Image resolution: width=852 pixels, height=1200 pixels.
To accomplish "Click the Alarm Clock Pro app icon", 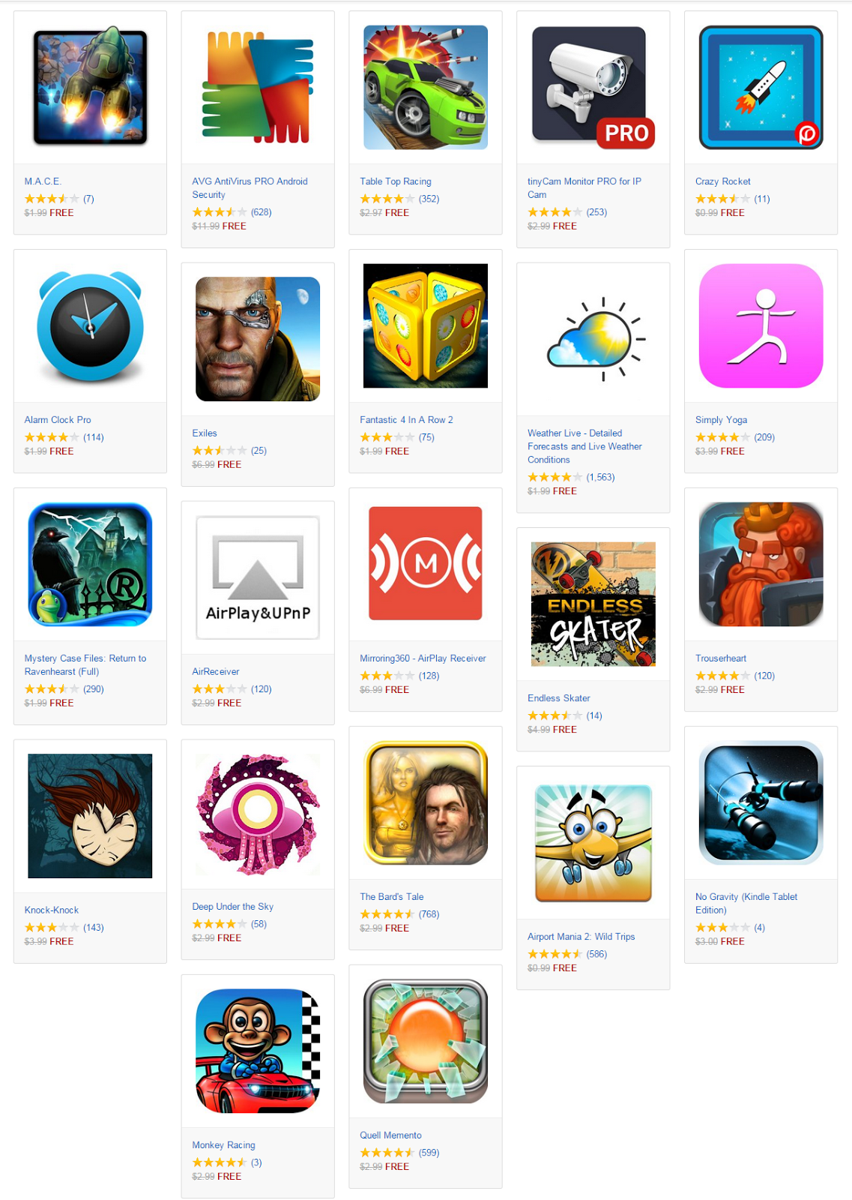I will click(90, 326).
